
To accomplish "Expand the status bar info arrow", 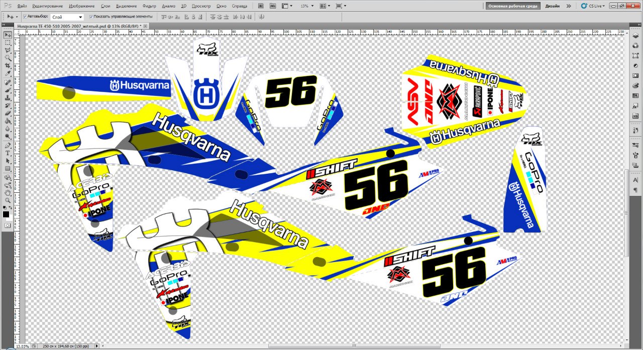I will (x=97, y=346).
